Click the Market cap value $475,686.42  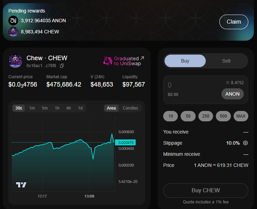pos(64,84)
